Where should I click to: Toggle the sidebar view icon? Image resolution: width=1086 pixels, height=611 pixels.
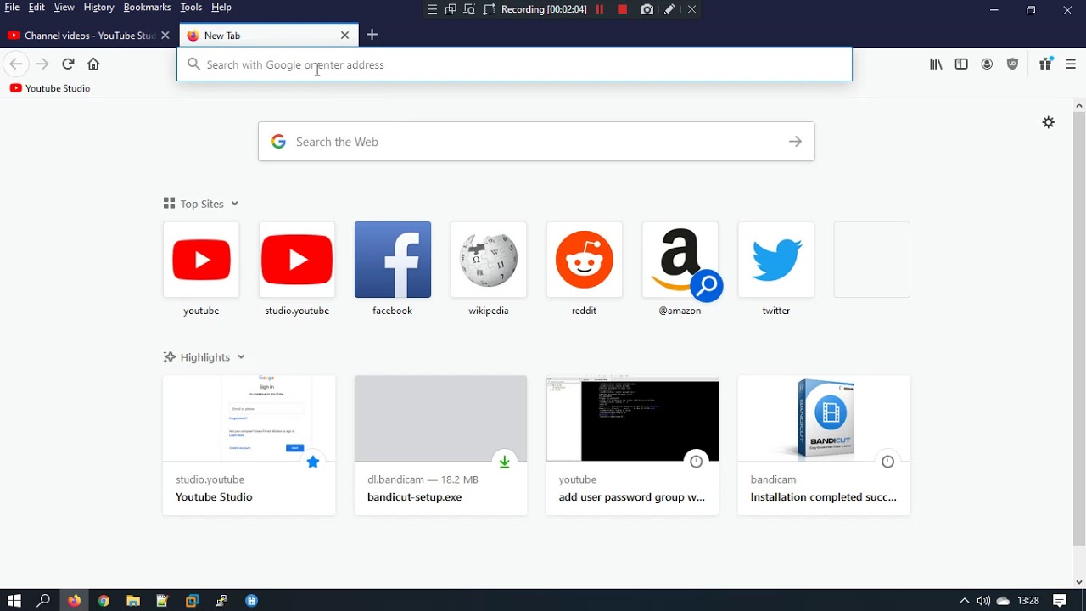(x=961, y=64)
